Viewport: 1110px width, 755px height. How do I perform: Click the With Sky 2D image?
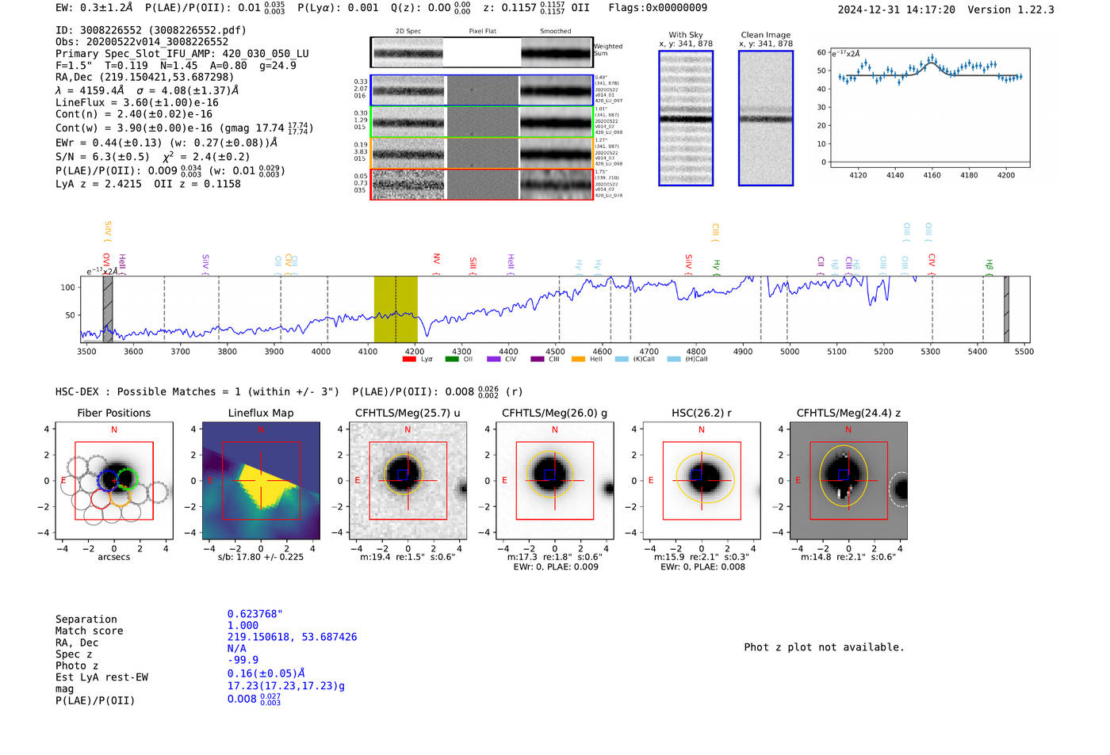(x=686, y=118)
